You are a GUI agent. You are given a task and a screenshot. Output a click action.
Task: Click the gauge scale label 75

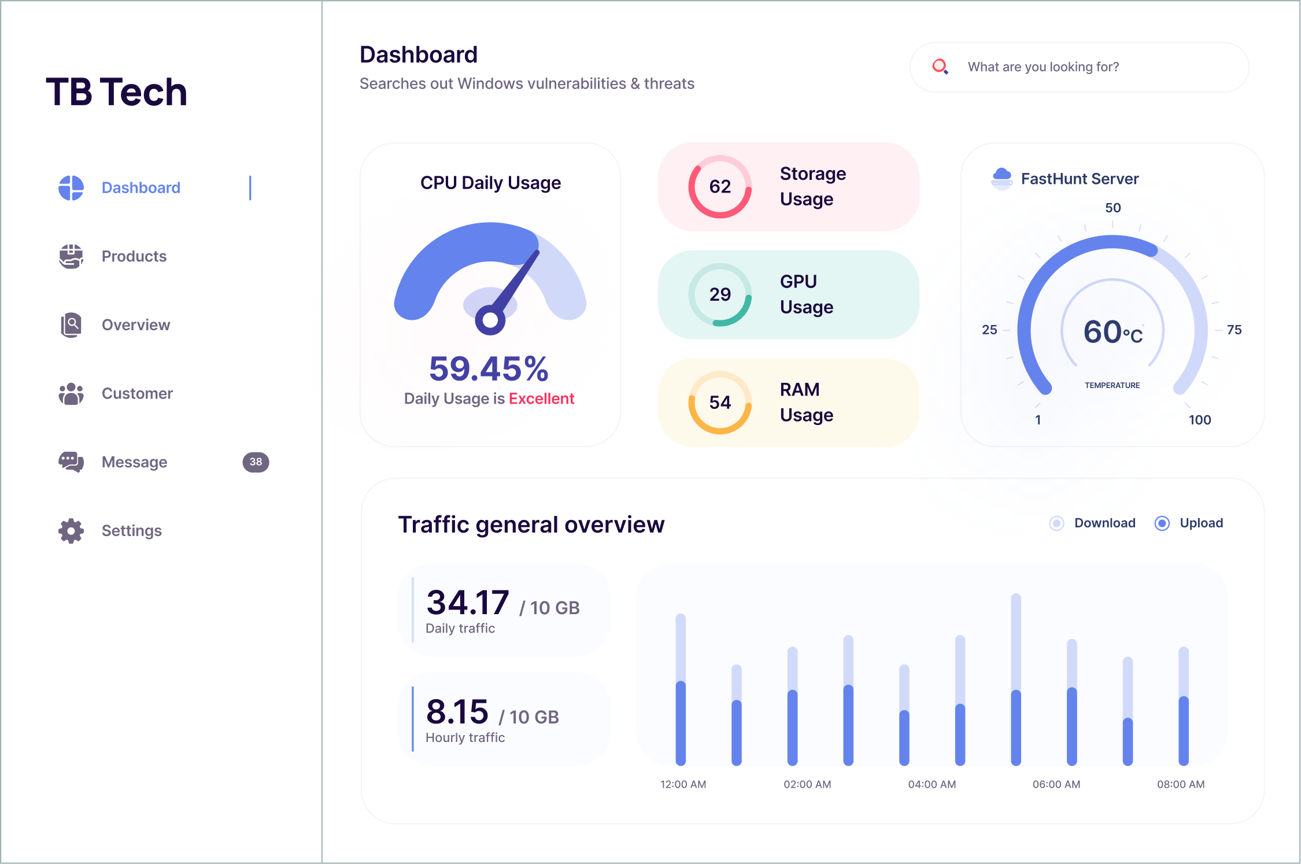1234,330
